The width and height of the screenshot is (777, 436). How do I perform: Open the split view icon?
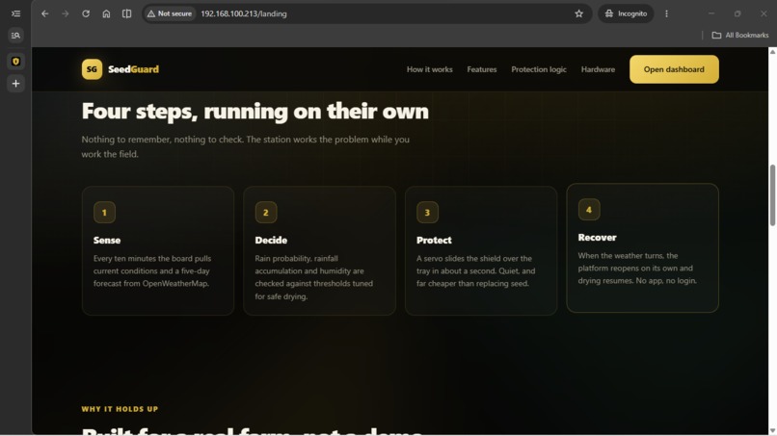127,13
